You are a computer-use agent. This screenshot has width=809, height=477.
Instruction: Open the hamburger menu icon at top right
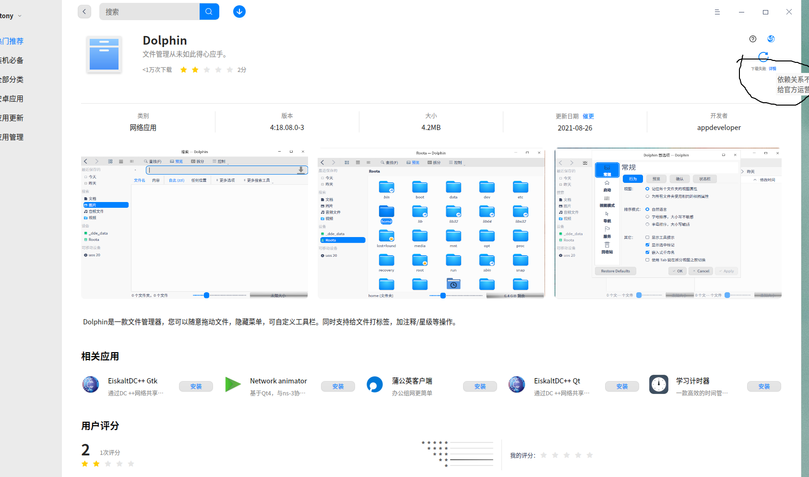coord(717,12)
